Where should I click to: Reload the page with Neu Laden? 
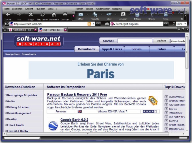click(x=43, y=15)
